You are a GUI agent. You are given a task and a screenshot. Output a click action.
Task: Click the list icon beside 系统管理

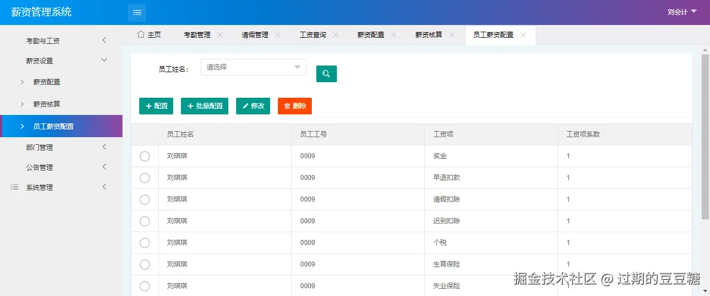click(14, 188)
